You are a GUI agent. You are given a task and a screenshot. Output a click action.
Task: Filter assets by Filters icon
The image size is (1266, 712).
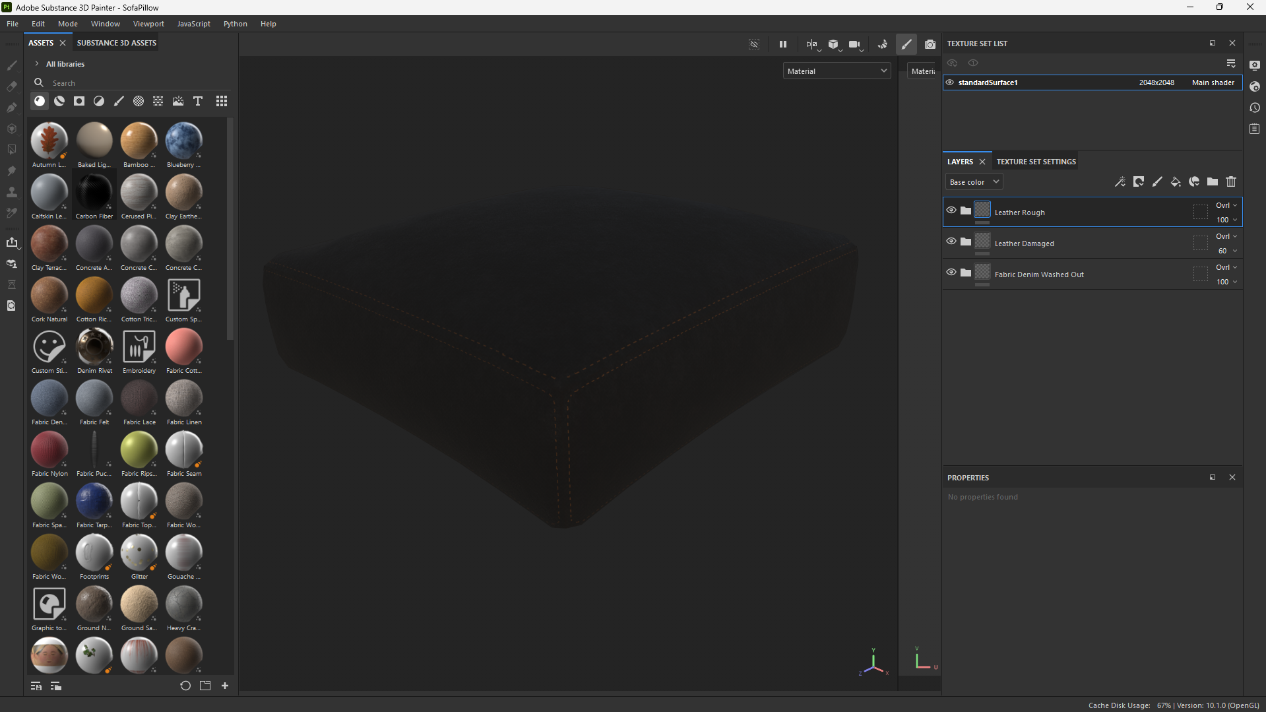coord(99,101)
